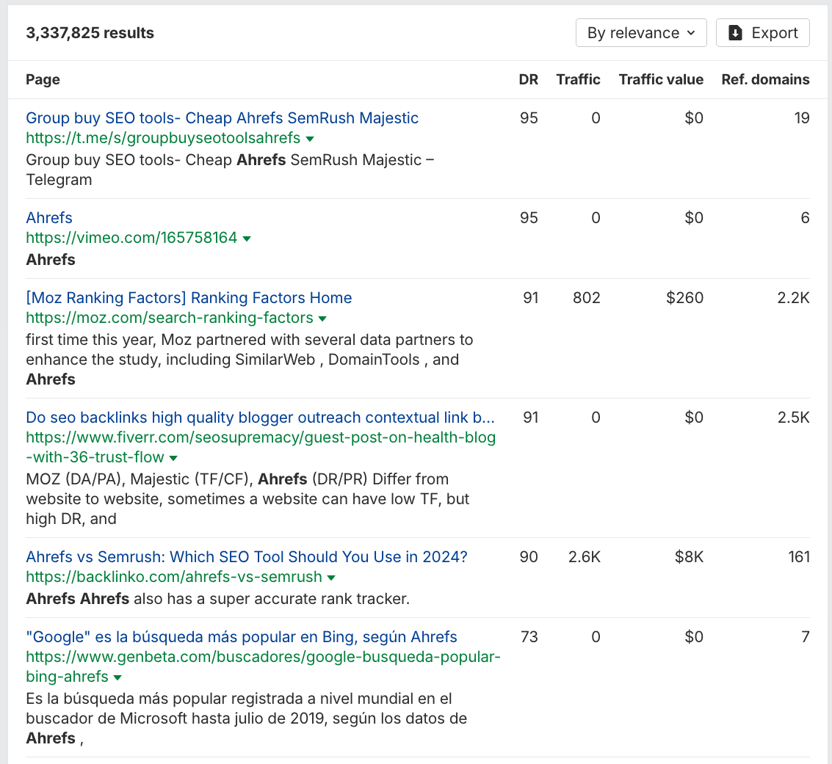The width and height of the screenshot is (832, 764).
Task: Click the DR column header
Action: (x=528, y=80)
